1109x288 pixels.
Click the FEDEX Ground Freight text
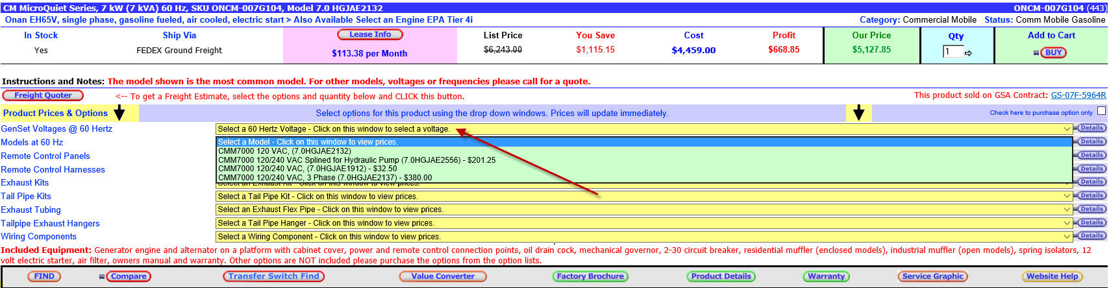point(179,50)
